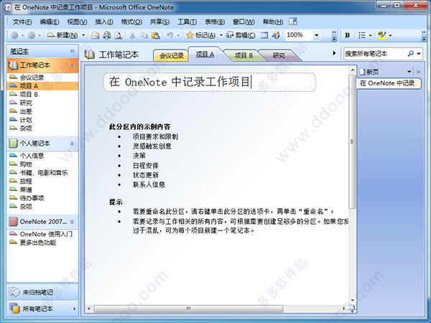Open the 格式(O) menu
This screenshot has height=323, width=431.
pyautogui.click(x=131, y=22)
